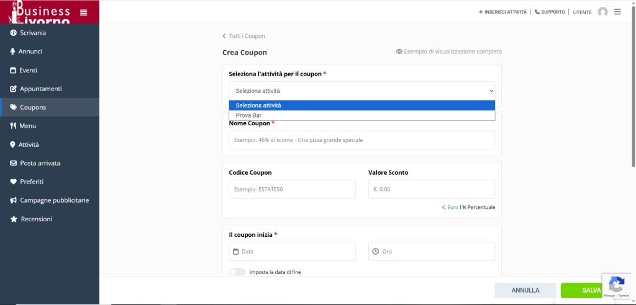The image size is (636, 305).
Task: Click the eye icon for full preview
Action: [x=399, y=52]
